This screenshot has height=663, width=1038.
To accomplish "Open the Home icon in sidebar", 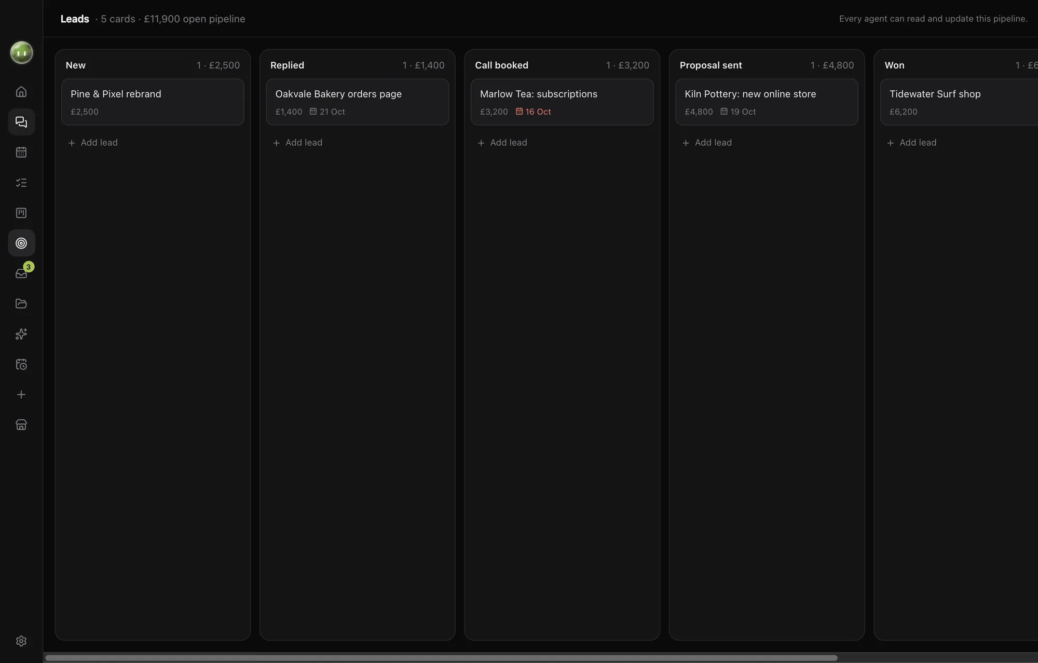I will point(21,92).
